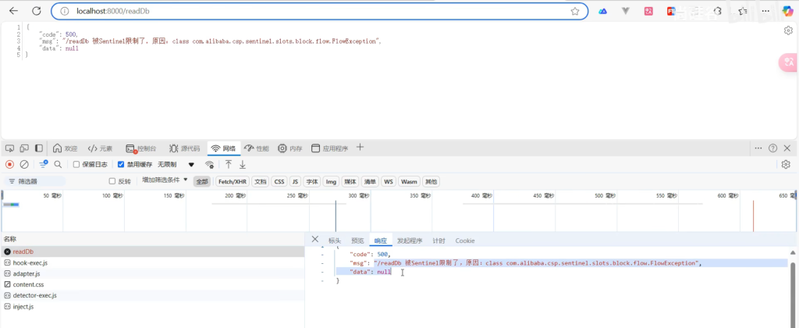The height and width of the screenshot is (328, 799).
Task: Click the record network log button
Action: (9, 165)
